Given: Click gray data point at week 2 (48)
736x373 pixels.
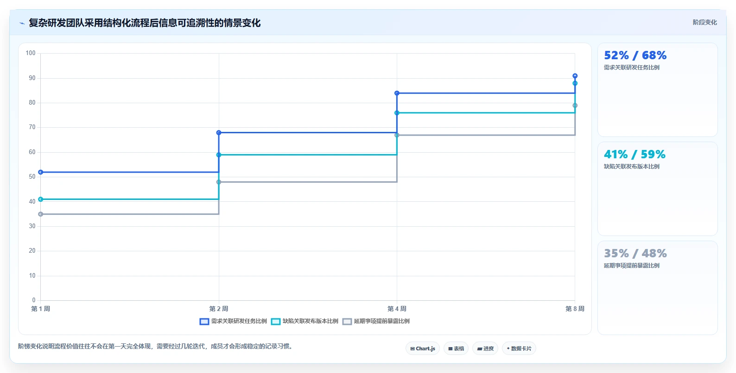Looking at the screenshot, I should [x=219, y=182].
